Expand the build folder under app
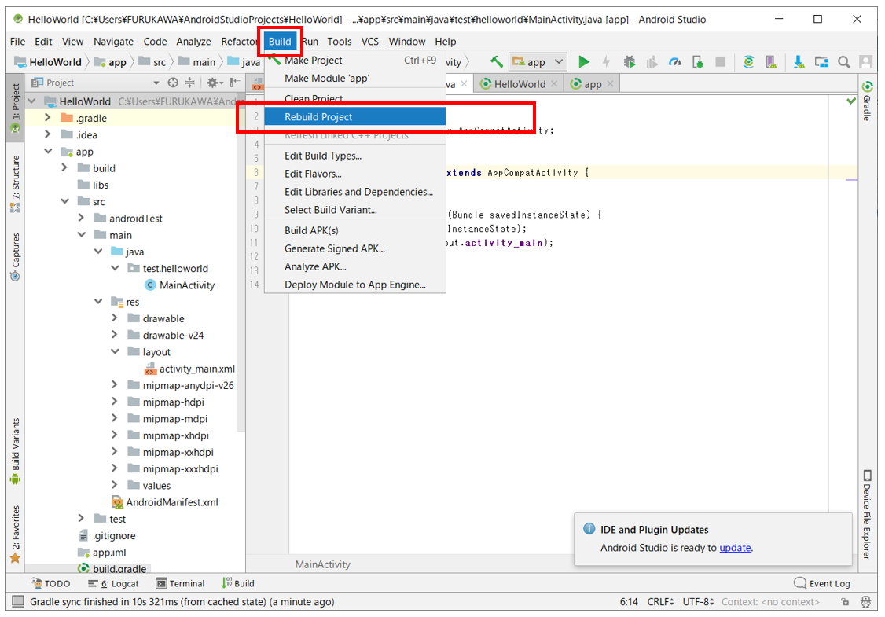Image resolution: width=885 pixels, height=617 pixels. tap(64, 167)
